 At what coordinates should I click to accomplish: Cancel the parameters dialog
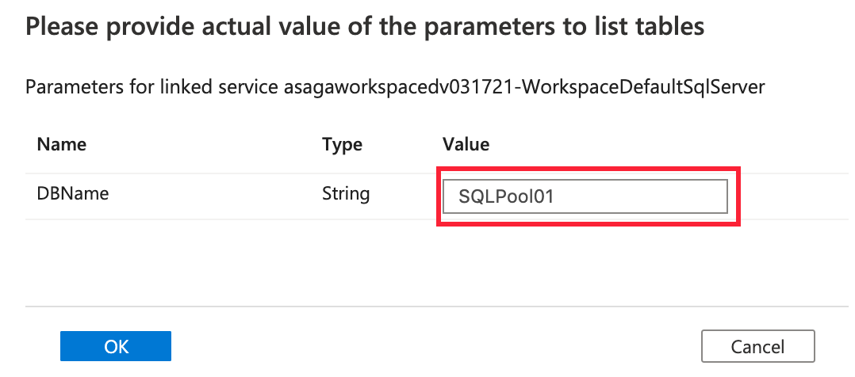tap(757, 346)
